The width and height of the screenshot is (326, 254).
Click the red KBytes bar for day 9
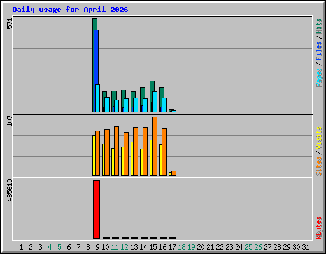pyautogui.click(x=96, y=210)
